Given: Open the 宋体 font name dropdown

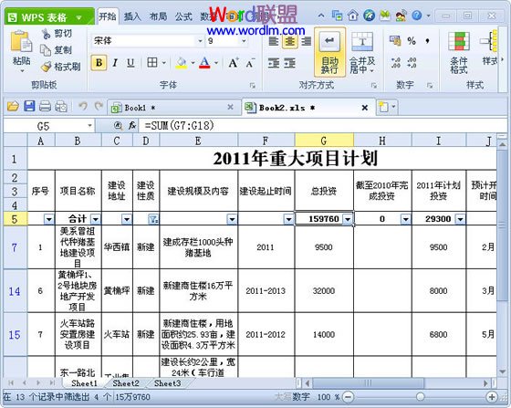Looking at the screenshot, I should pyautogui.click(x=200, y=41).
